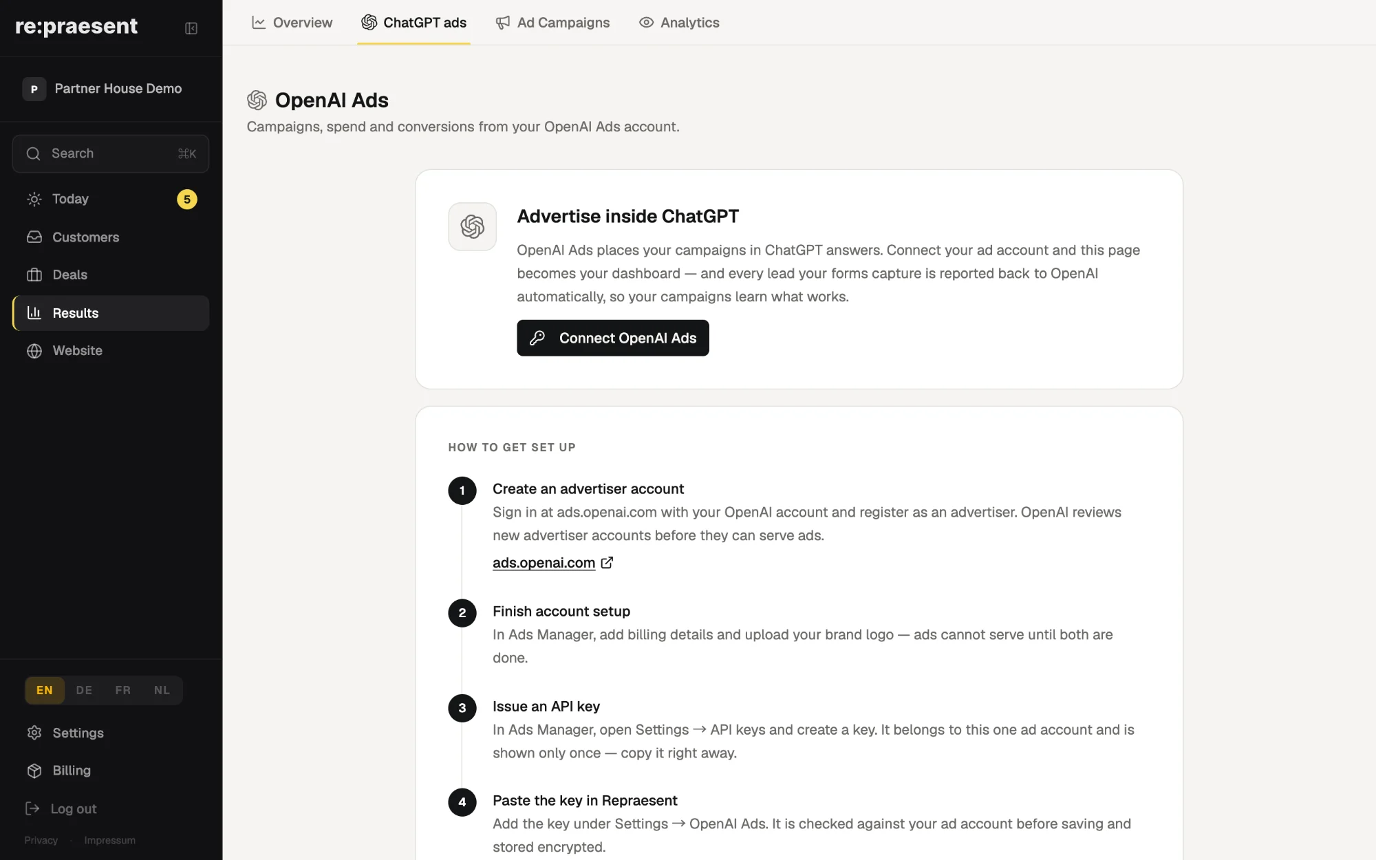This screenshot has height=860, width=1376.
Task: Select Results in the sidebar
Action: [x=111, y=313]
